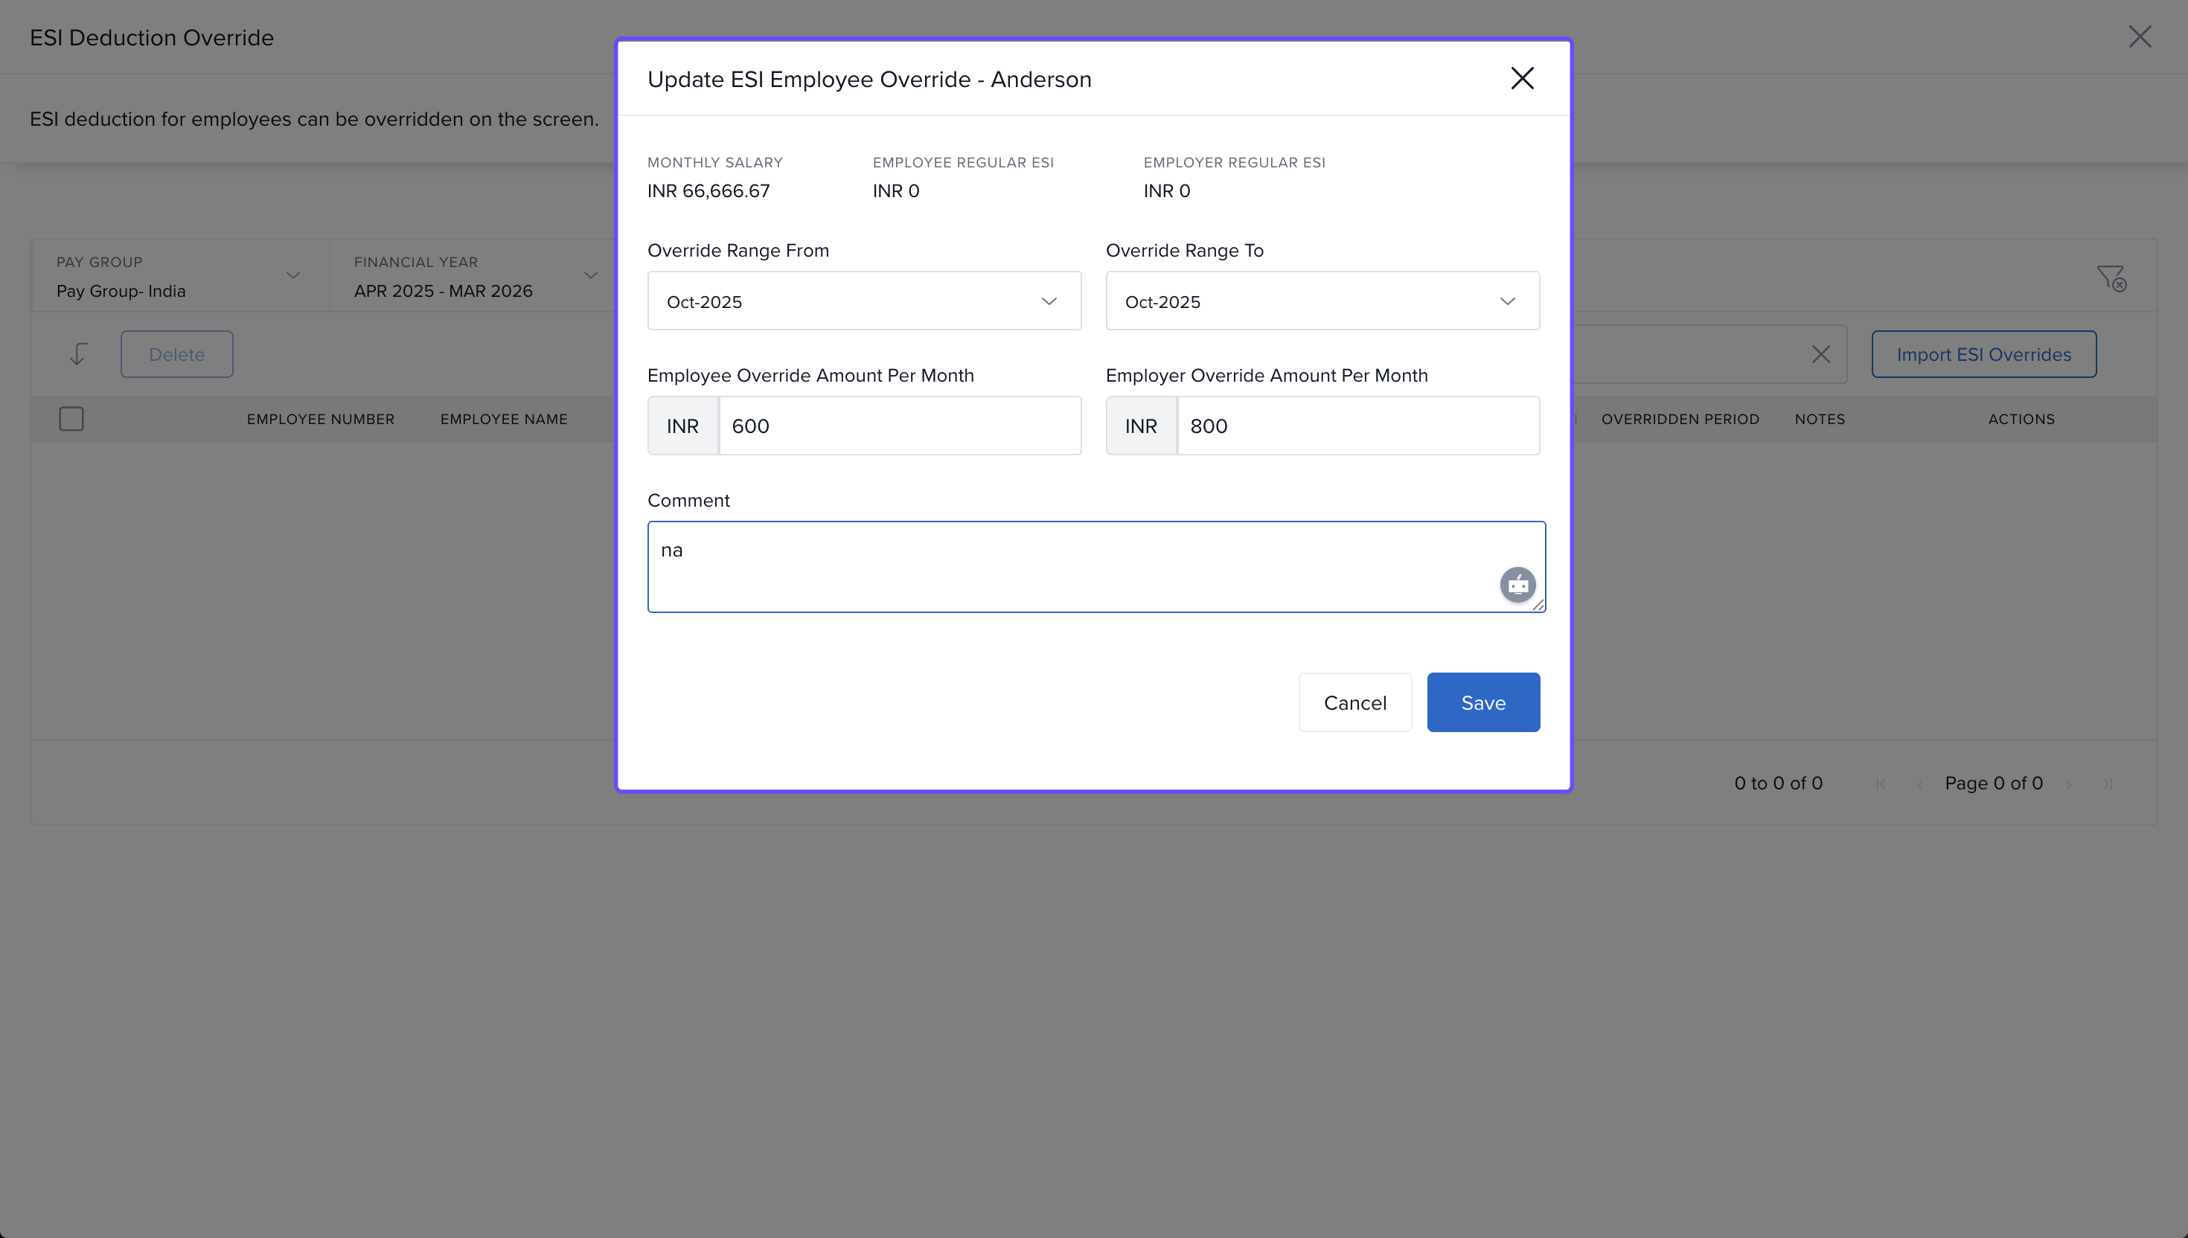Clear the search field with X icon
The image size is (2188, 1238).
[x=1820, y=353]
